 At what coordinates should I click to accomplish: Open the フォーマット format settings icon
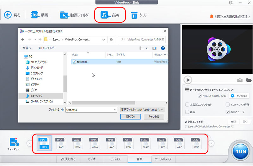pyautogui.click(x=14, y=142)
